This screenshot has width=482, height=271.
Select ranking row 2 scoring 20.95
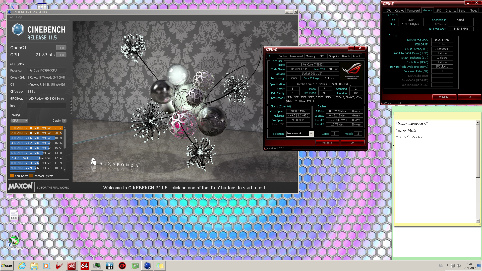[36, 133]
